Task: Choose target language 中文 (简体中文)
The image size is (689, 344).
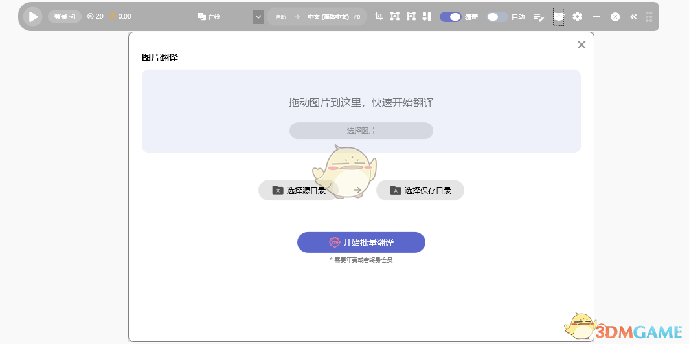Action: pyautogui.click(x=328, y=17)
